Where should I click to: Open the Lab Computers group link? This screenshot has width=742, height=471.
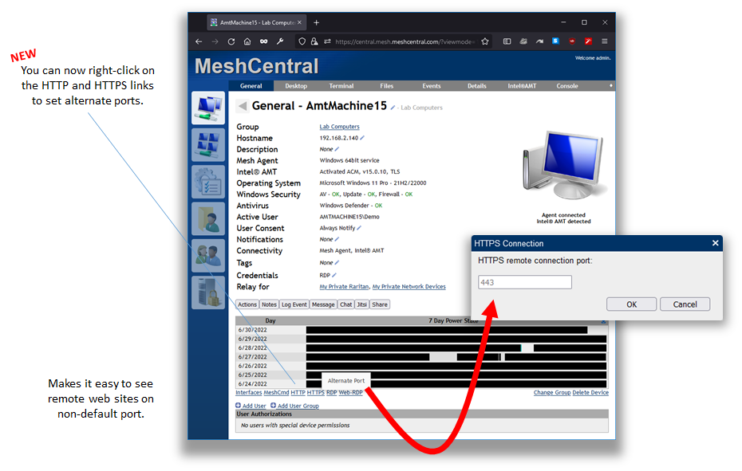coord(339,127)
